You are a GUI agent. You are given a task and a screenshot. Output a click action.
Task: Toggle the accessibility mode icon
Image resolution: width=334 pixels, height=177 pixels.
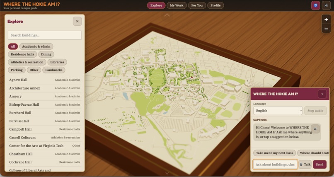click(x=315, y=5)
